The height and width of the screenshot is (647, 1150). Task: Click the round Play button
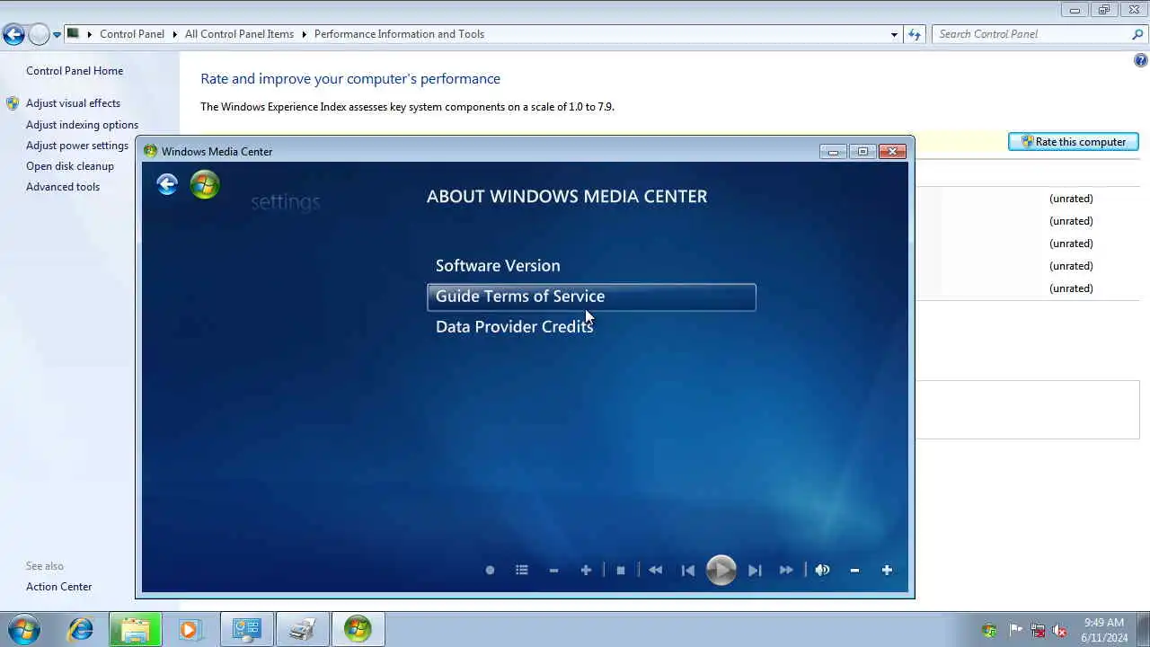721,570
